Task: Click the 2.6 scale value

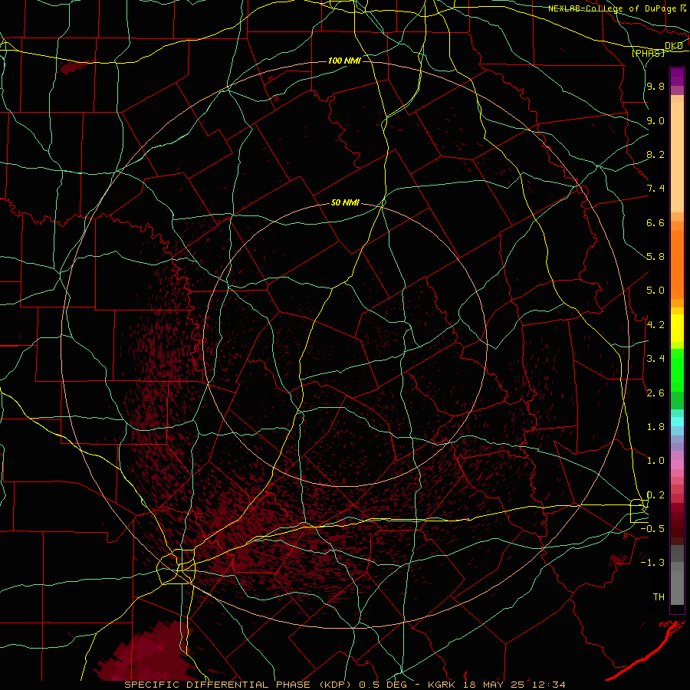Action: 655,393
